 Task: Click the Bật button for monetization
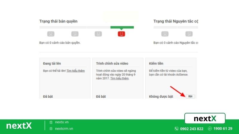[x=190, y=96]
